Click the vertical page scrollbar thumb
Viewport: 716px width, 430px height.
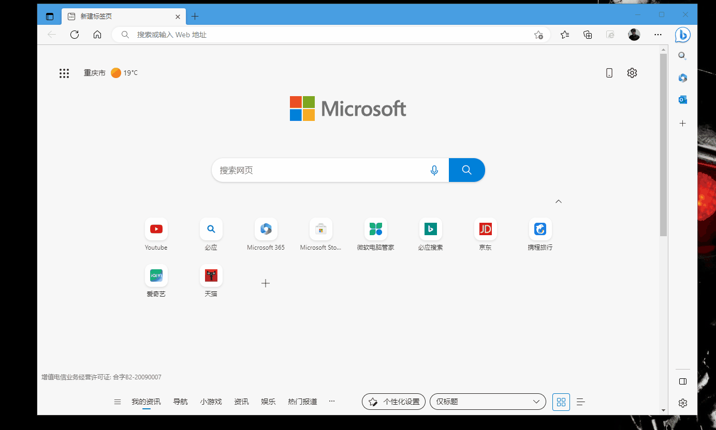(x=663, y=145)
